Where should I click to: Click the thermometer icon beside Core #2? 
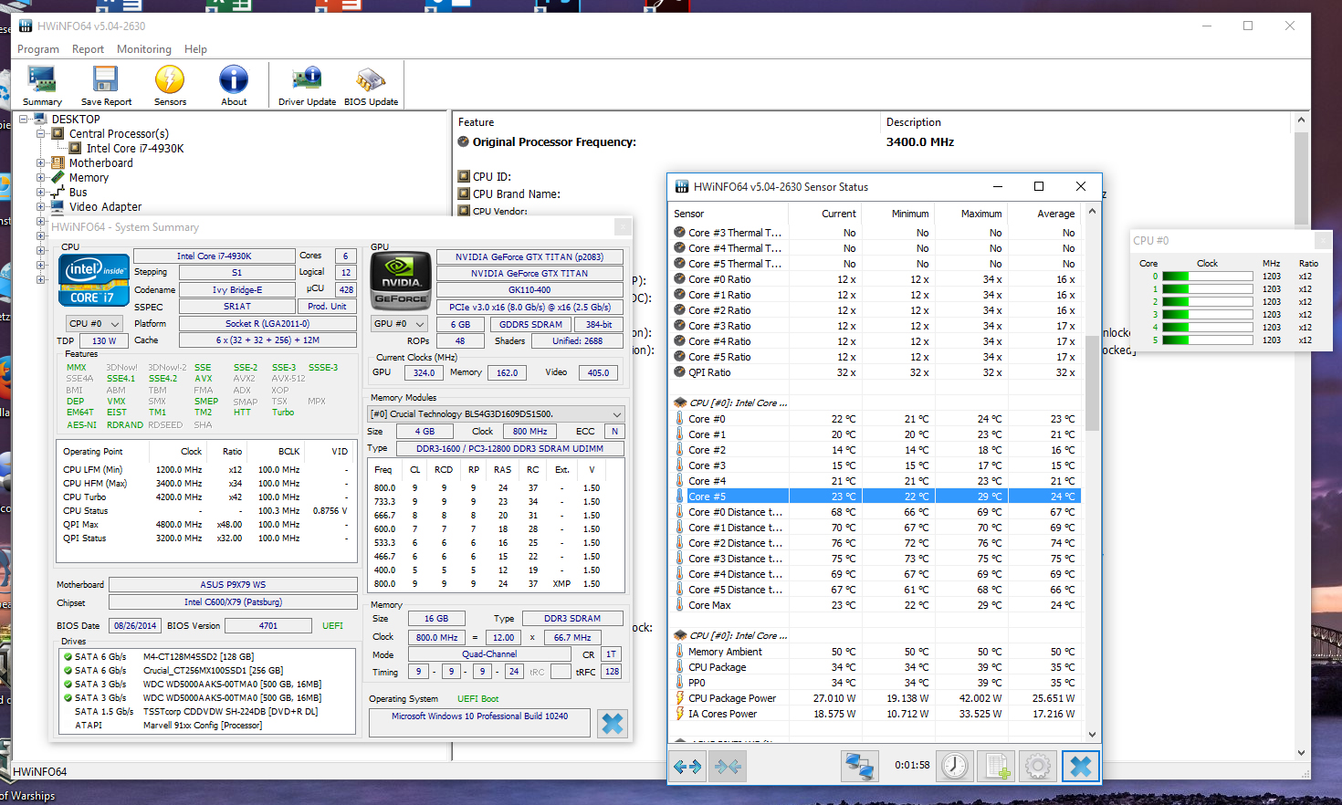pos(679,450)
